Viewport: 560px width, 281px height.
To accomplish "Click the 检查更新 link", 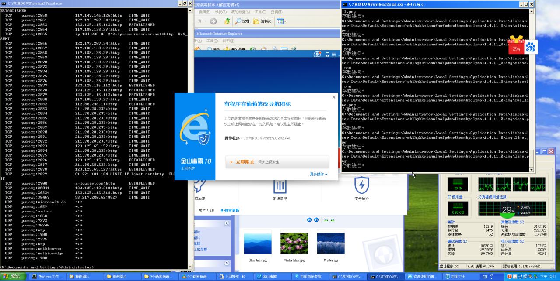I will tap(230, 210).
